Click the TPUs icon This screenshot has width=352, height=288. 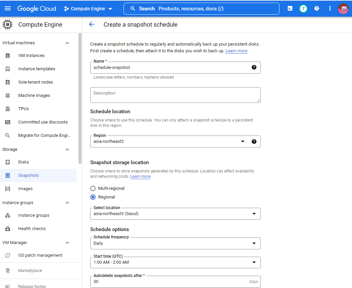(8, 109)
